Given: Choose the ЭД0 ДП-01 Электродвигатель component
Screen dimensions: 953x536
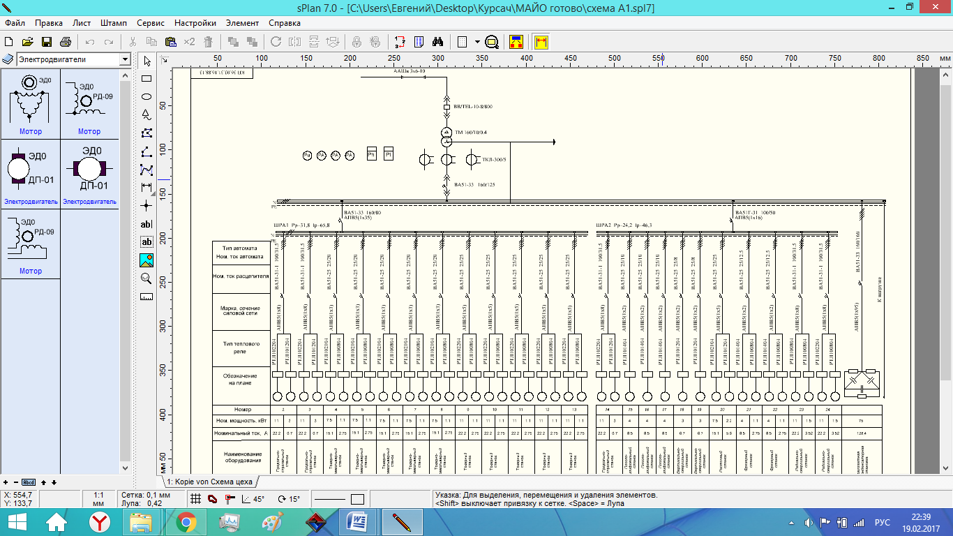Looking at the screenshot, I should pos(30,172).
